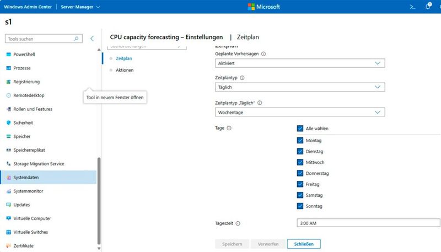
Task: Open the Registrierung icon
Action: click(x=8, y=82)
